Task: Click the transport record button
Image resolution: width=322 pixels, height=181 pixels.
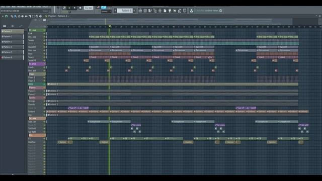Action: 80,8
